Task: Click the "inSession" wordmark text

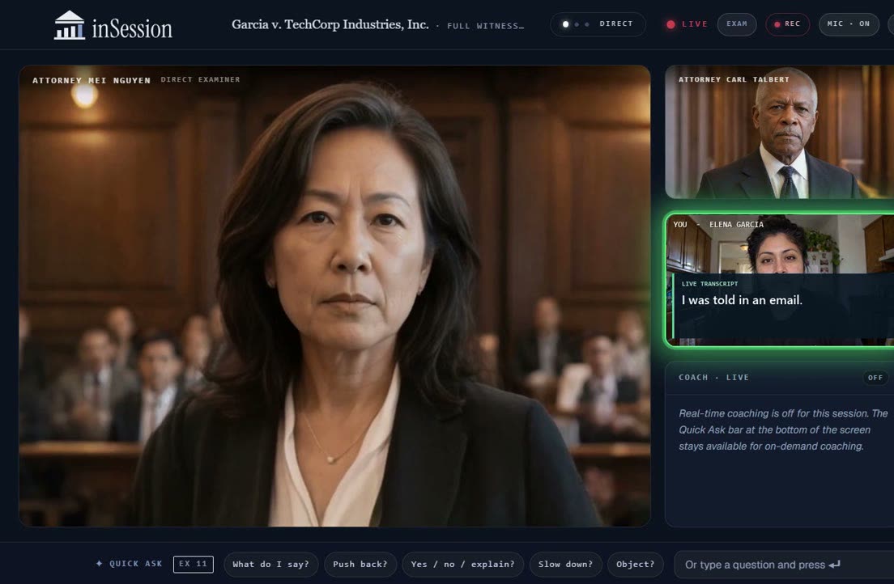Action: pyautogui.click(x=132, y=28)
